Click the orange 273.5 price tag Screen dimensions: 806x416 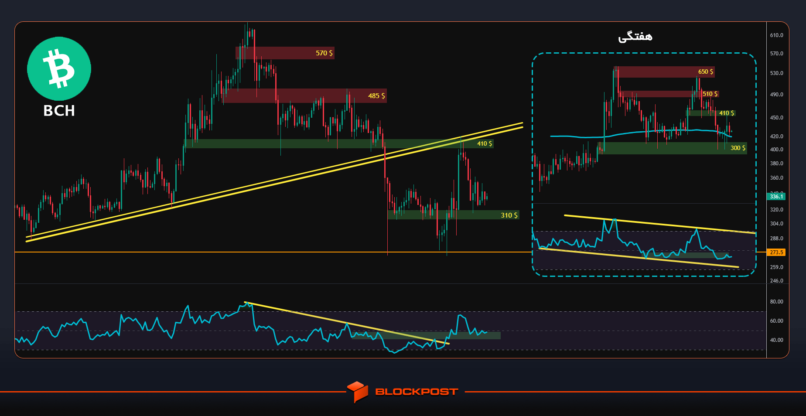776,252
